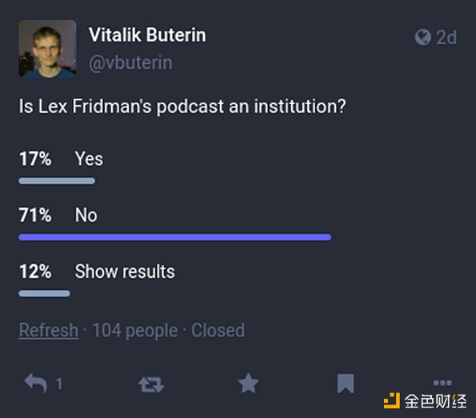Bookmark this post
The image size is (476, 418).
point(346,384)
